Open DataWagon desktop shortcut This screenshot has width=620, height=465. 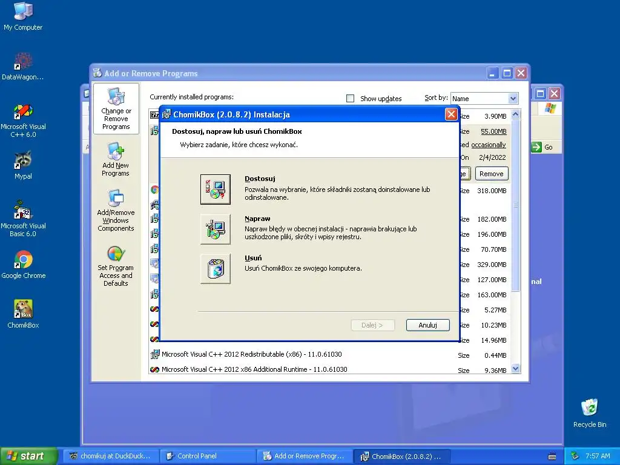23,67
